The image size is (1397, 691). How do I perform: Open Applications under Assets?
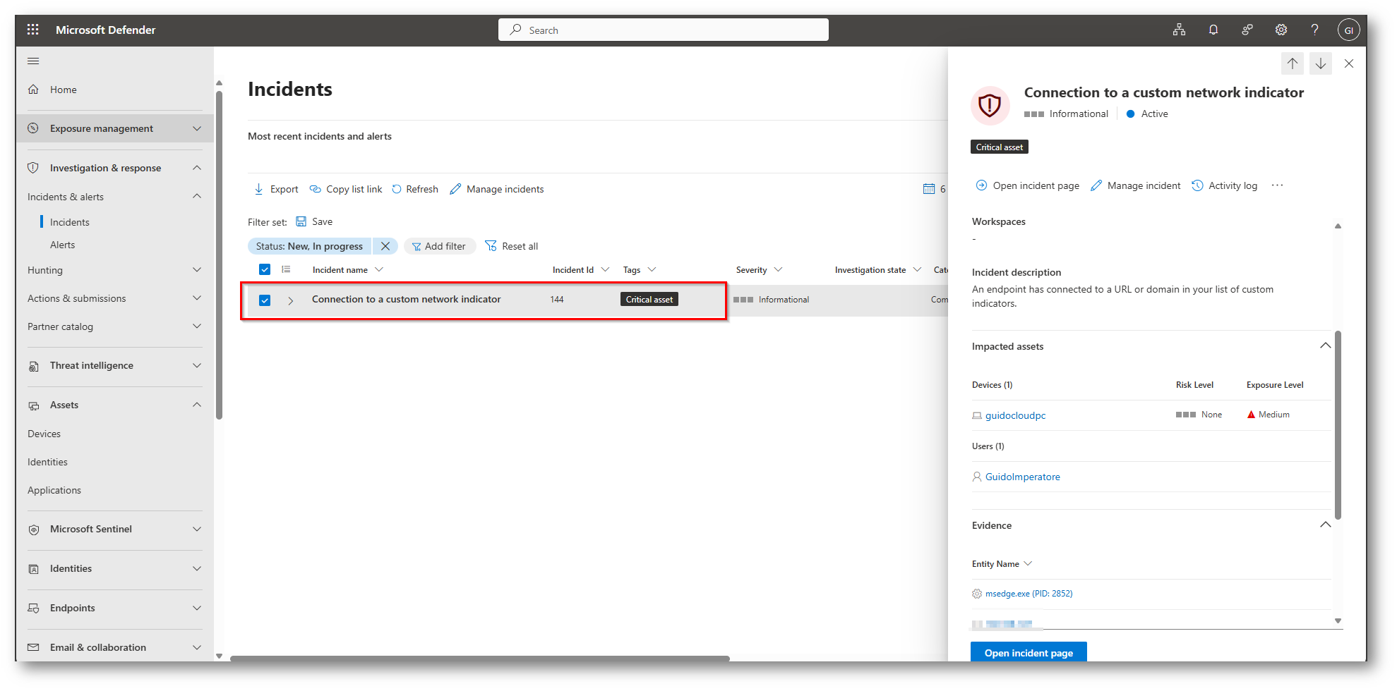54,490
